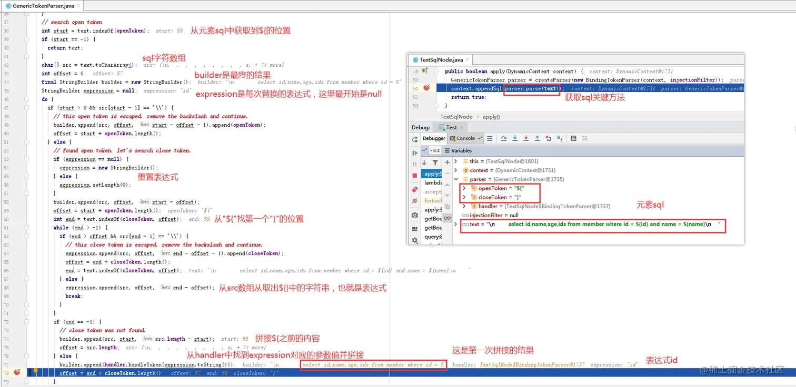The width and height of the screenshot is (796, 387).
Task: Resume program execution in debugger
Action: [415, 153]
